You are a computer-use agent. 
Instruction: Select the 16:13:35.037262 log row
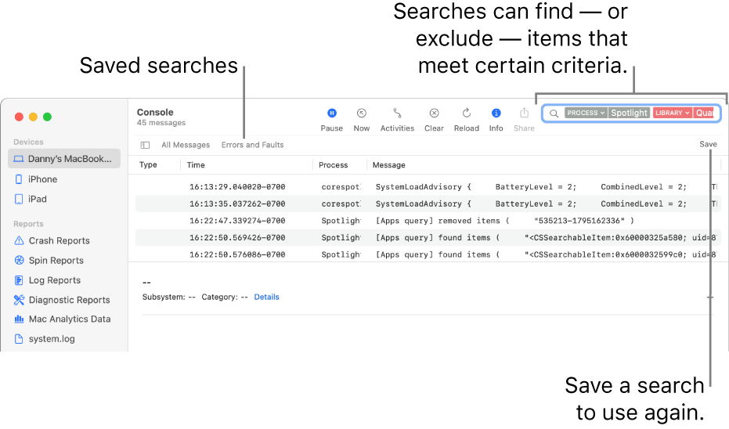tap(427, 204)
